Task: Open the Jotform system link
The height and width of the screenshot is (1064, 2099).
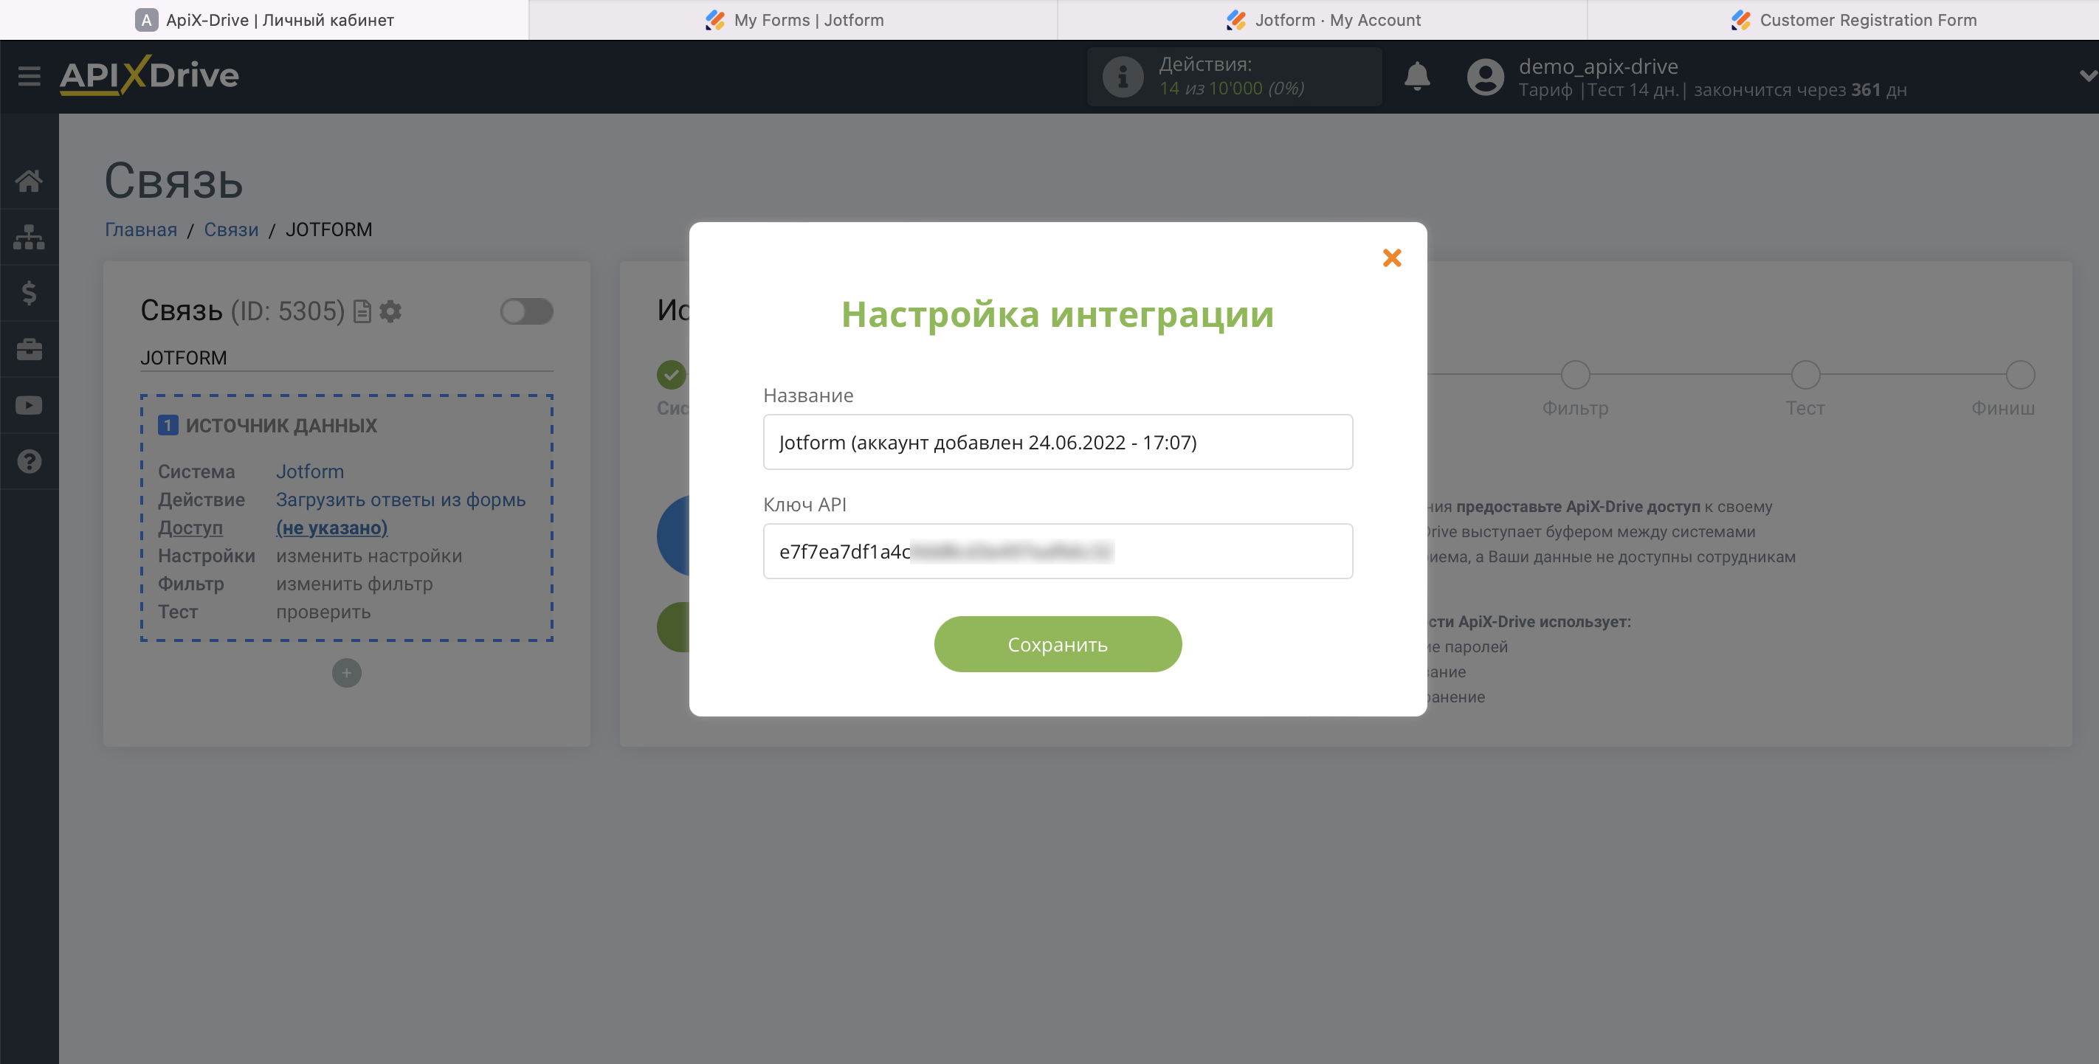Action: pyautogui.click(x=310, y=471)
